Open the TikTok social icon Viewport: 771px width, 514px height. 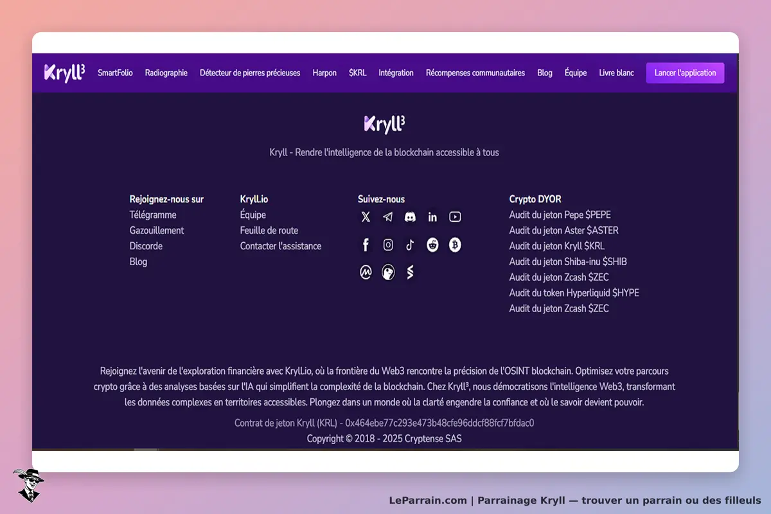coord(410,245)
